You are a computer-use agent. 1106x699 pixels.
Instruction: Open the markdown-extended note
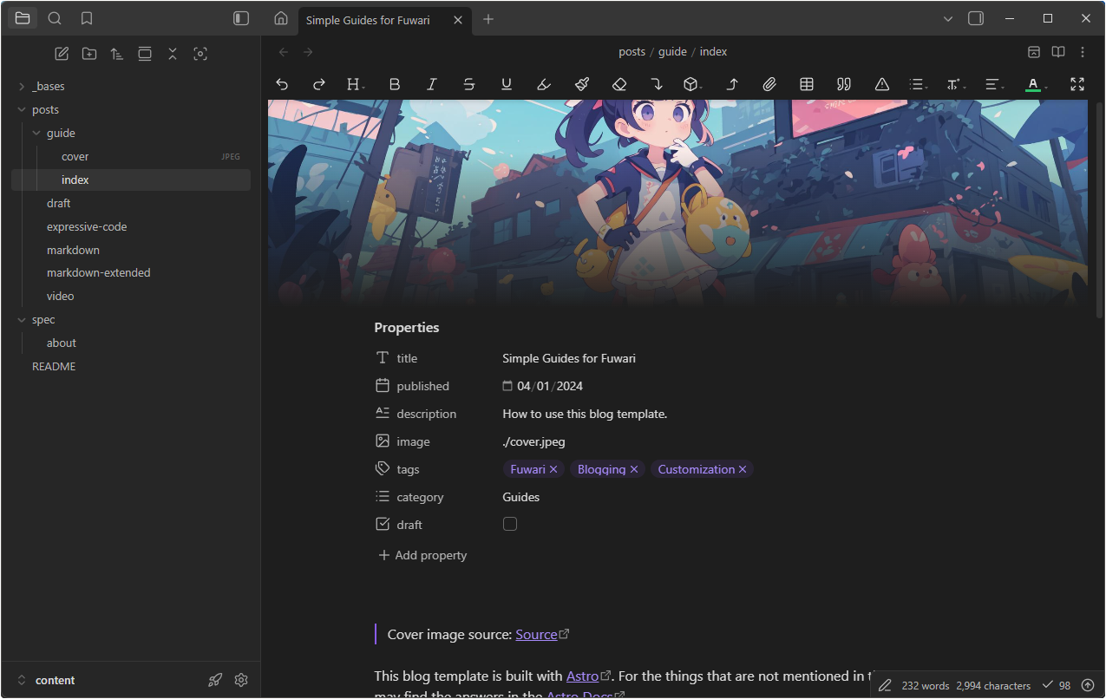(98, 272)
